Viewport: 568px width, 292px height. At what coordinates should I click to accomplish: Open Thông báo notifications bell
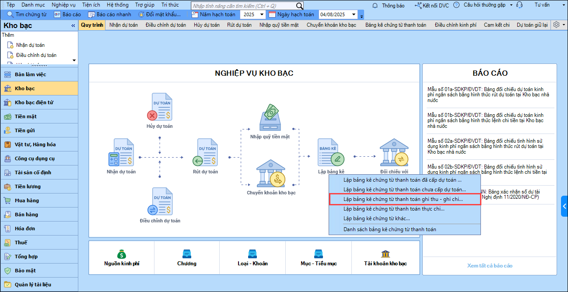(x=375, y=5)
